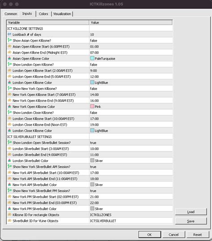Click the string icon beside New York Open Killzone Start
Viewport: 212px width, 241px height.
(x=9, y=94)
